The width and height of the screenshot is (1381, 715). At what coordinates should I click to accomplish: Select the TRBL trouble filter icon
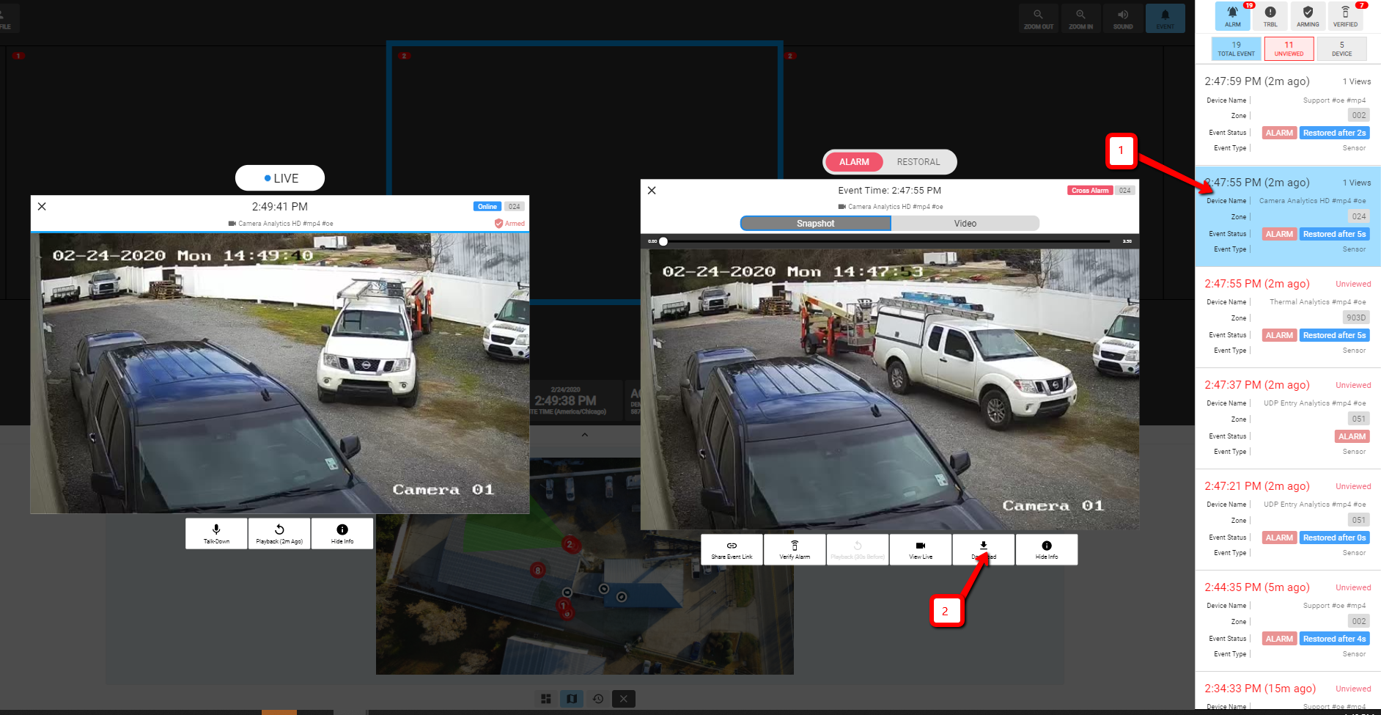pyautogui.click(x=1270, y=15)
